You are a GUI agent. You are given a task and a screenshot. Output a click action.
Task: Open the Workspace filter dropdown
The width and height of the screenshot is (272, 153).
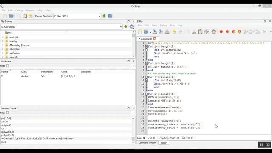[x=133, y=66]
